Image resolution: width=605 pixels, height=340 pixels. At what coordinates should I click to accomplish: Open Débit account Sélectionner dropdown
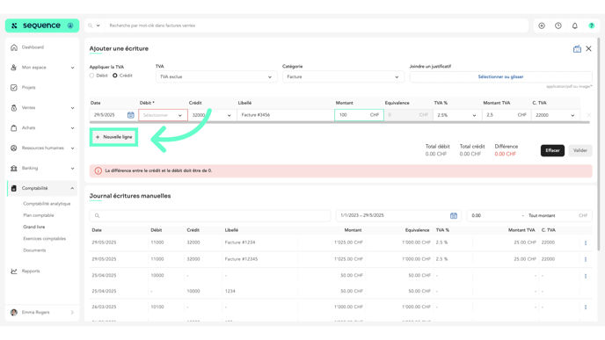pos(163,115)
